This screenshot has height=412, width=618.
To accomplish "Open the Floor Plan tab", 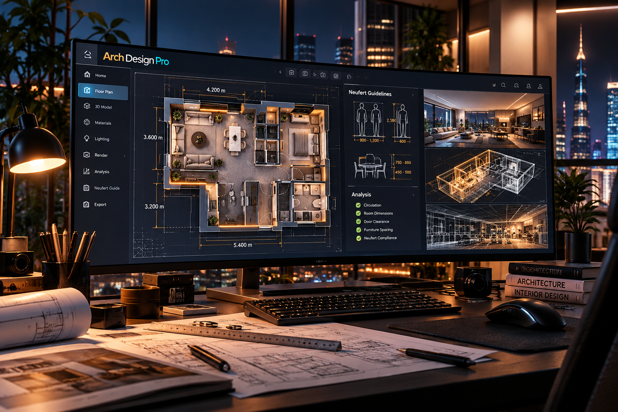I will click(103, 92).
